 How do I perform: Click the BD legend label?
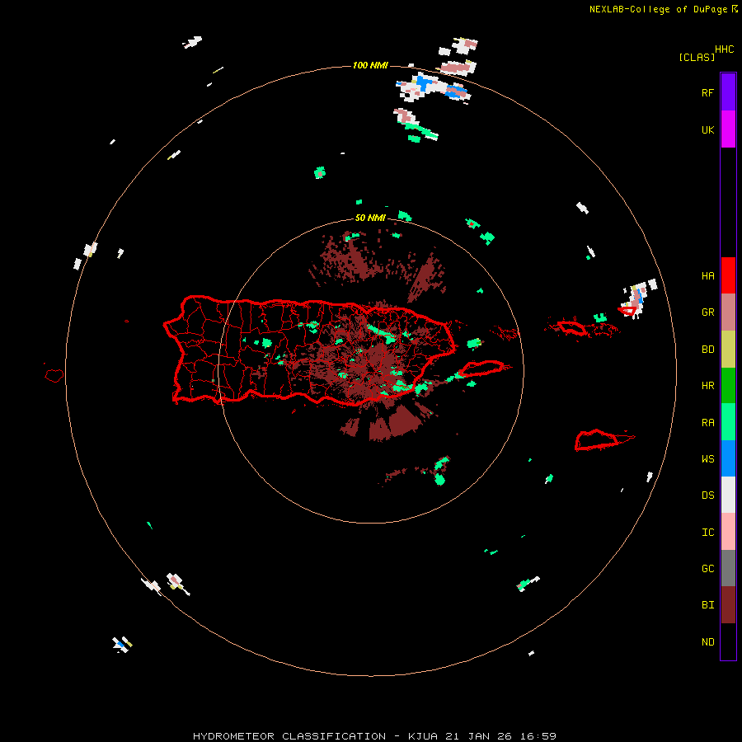point(707,350)
